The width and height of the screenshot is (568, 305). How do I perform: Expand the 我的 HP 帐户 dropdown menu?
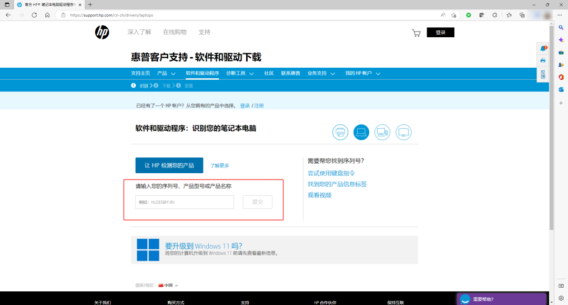pos(362,73)
